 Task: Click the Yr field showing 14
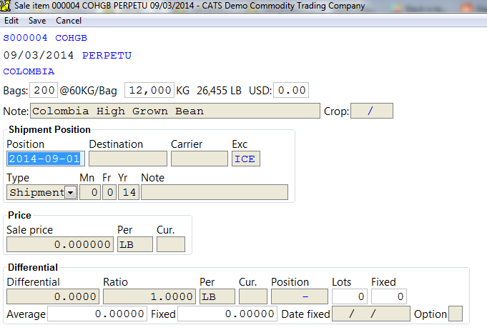129,192
